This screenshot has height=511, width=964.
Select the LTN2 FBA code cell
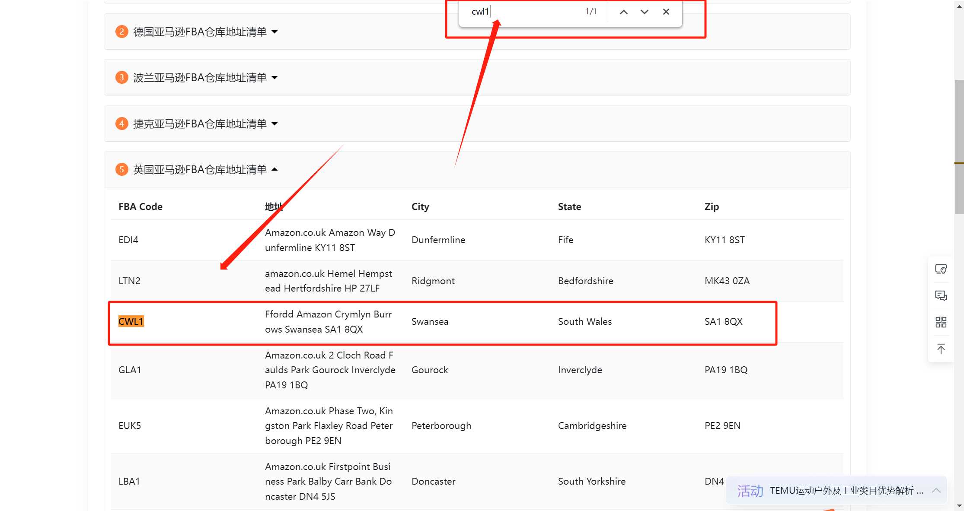point(129,281)
